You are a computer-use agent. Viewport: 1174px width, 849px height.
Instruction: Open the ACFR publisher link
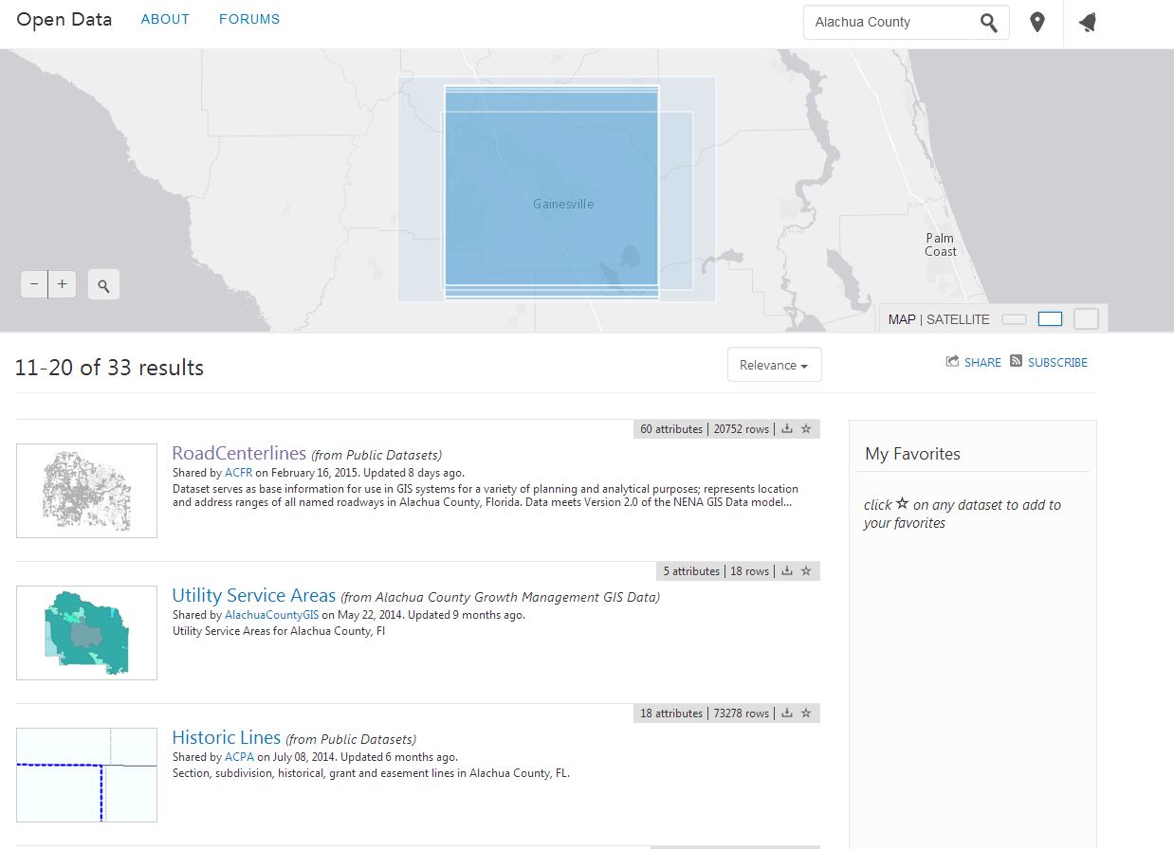tap(236, 472)
